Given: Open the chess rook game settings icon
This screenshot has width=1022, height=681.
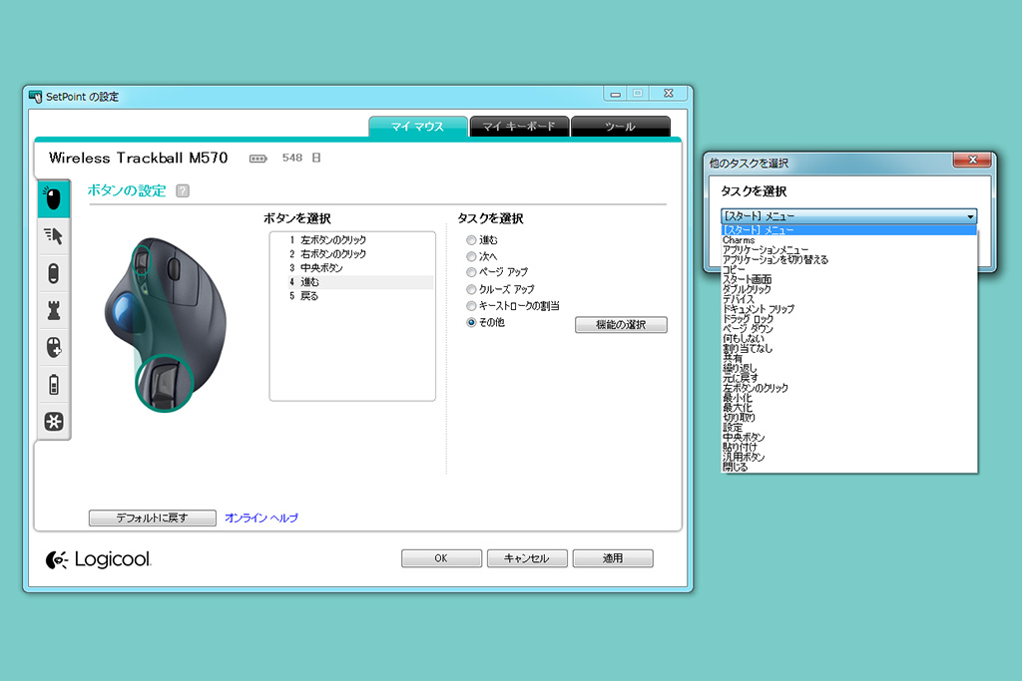Looking at the screenshot, I should coord(54,310).
